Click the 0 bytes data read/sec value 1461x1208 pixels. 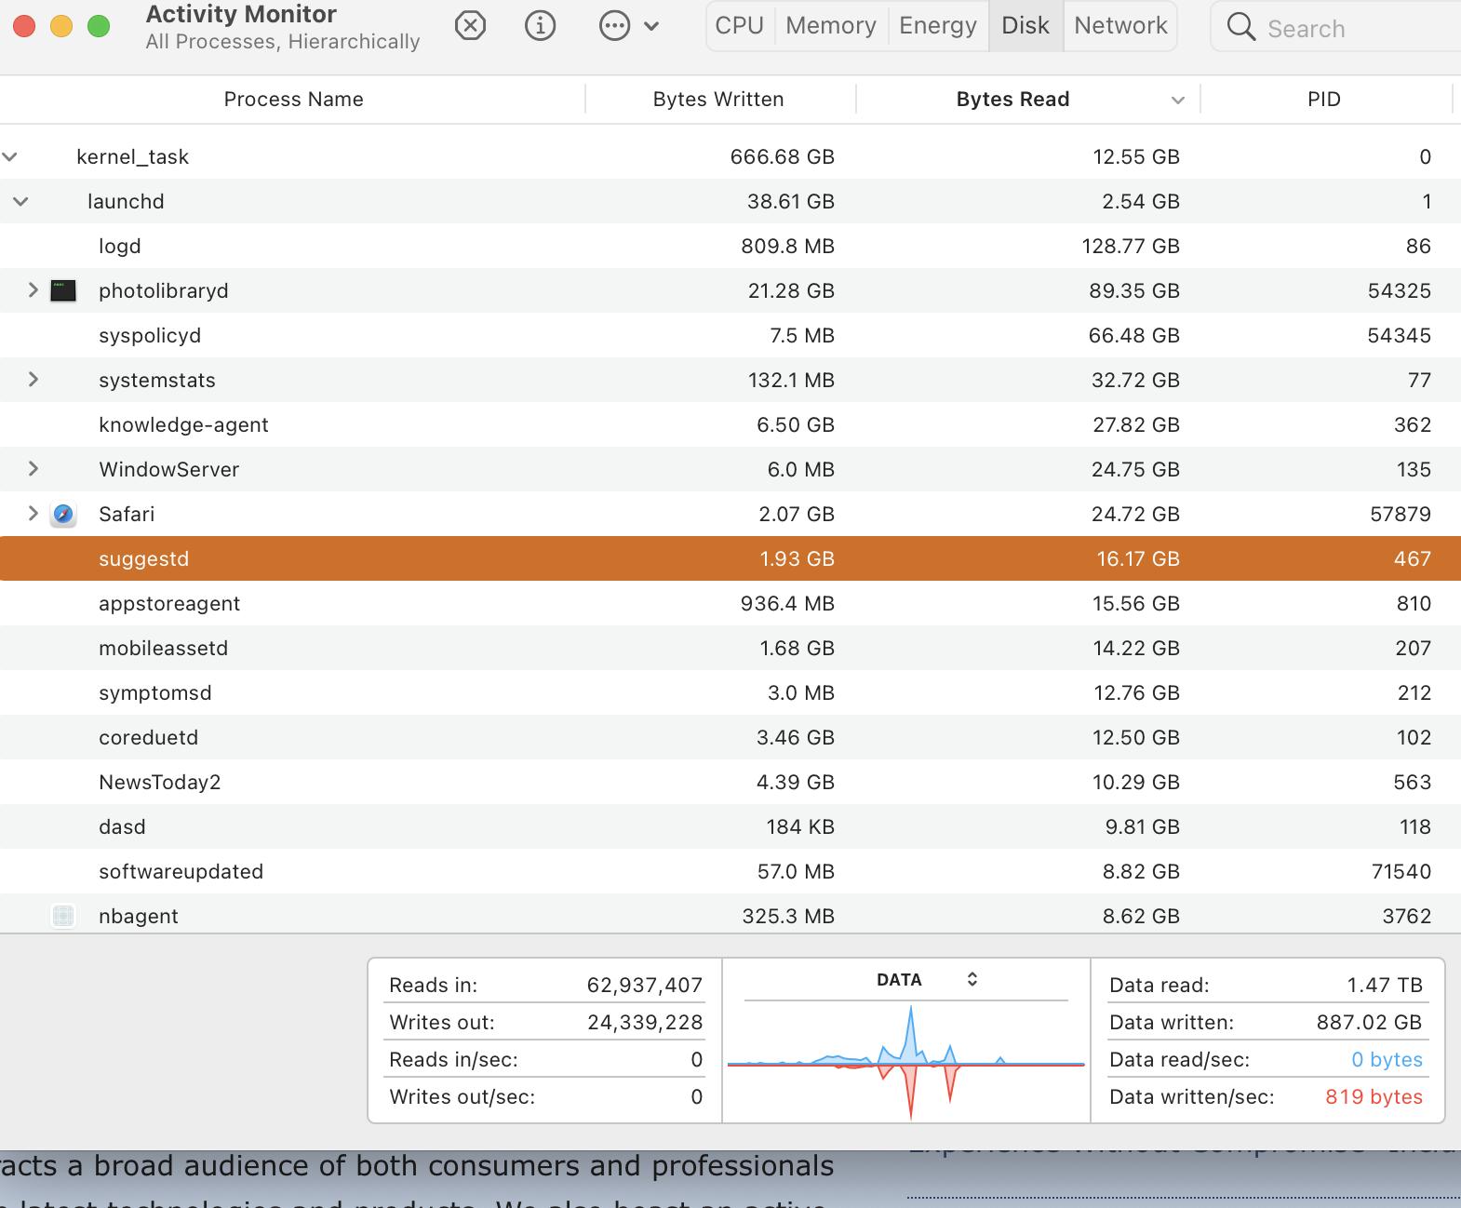[x=1387, y=1059]
